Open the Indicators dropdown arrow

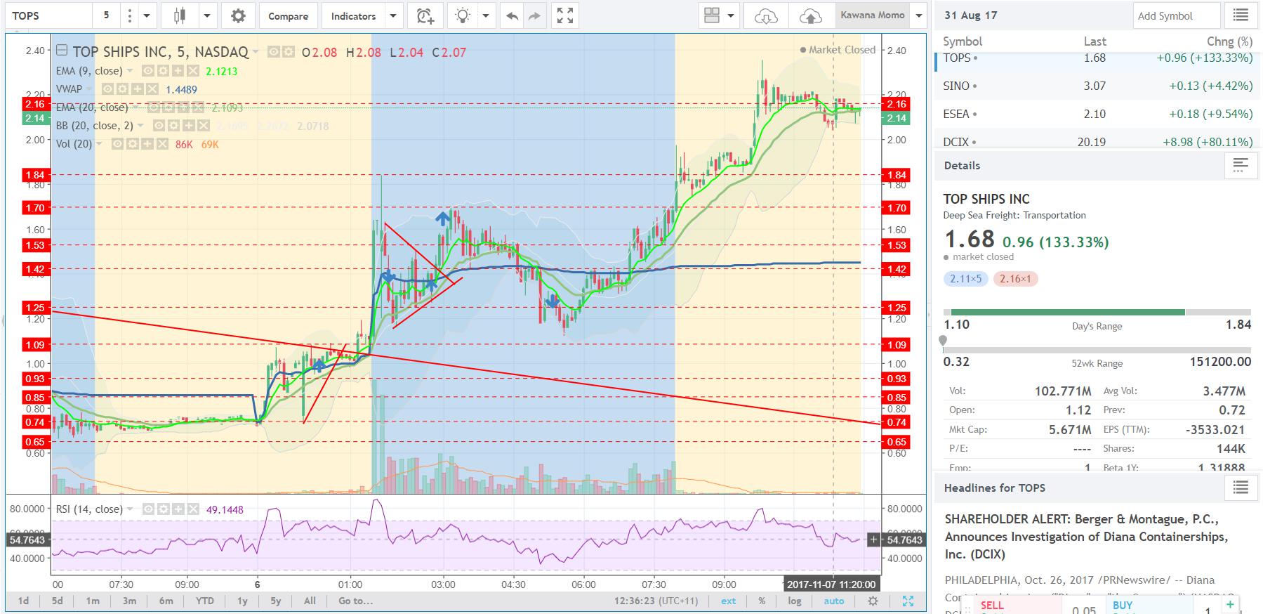(393, 15)
